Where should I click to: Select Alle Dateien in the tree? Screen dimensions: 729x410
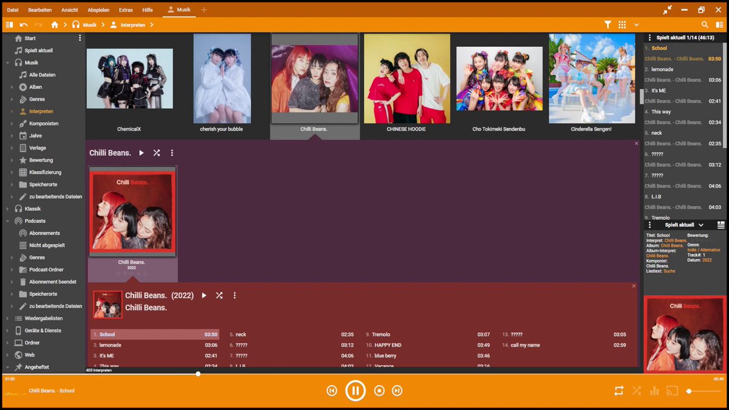point(43,75)
